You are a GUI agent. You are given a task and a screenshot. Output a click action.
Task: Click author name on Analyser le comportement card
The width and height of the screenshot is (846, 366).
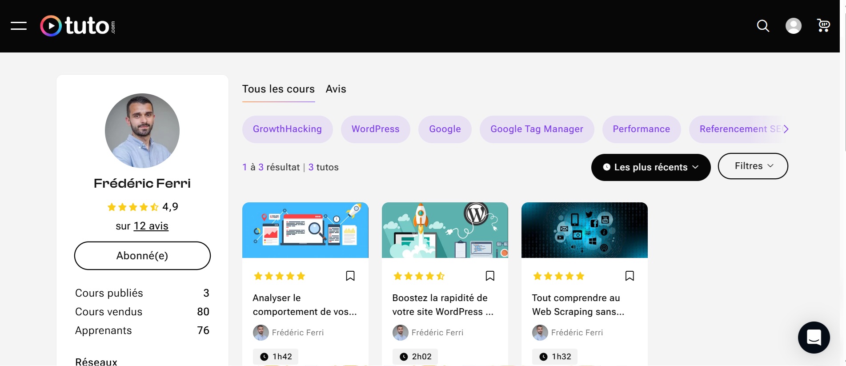point(298,333)
